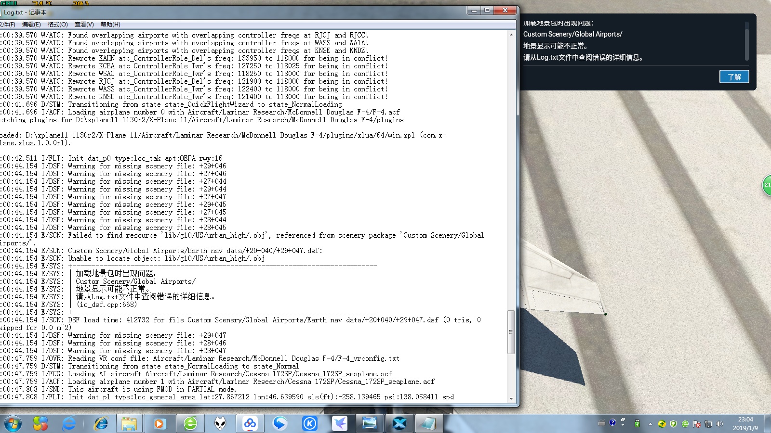Click the Notepad vertical scrollbar thumb
The width and height of the screenshot is (771, 433).
pyautogui.click(x=511, y=332)
